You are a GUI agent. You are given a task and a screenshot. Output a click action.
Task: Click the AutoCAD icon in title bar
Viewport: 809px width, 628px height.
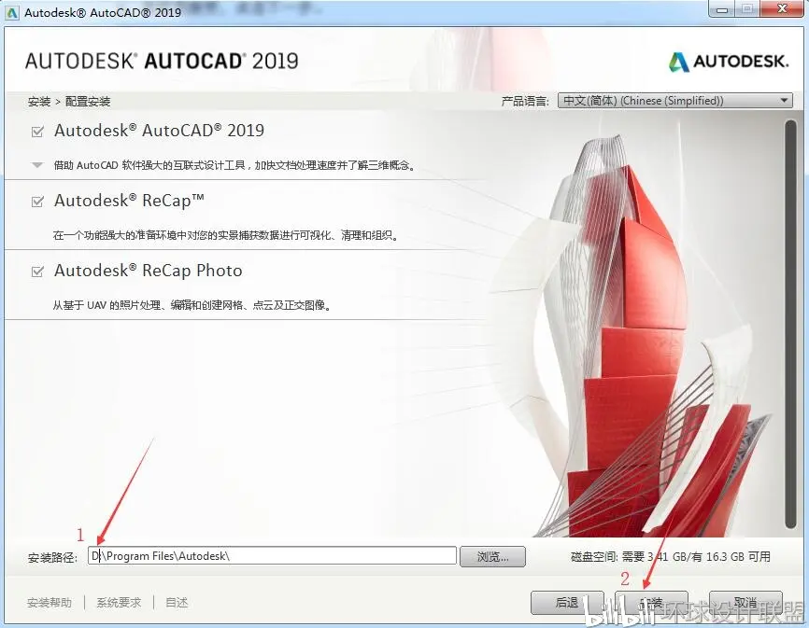(x=12, y=12)
